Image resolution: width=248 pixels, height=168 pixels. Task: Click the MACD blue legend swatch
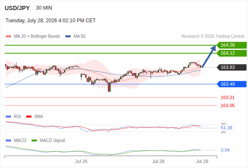pyautogui.click(x=8, y=141)
